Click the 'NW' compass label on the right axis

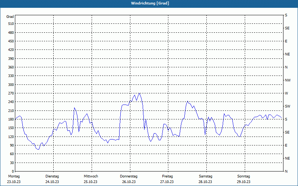click(x=288, y=80)
